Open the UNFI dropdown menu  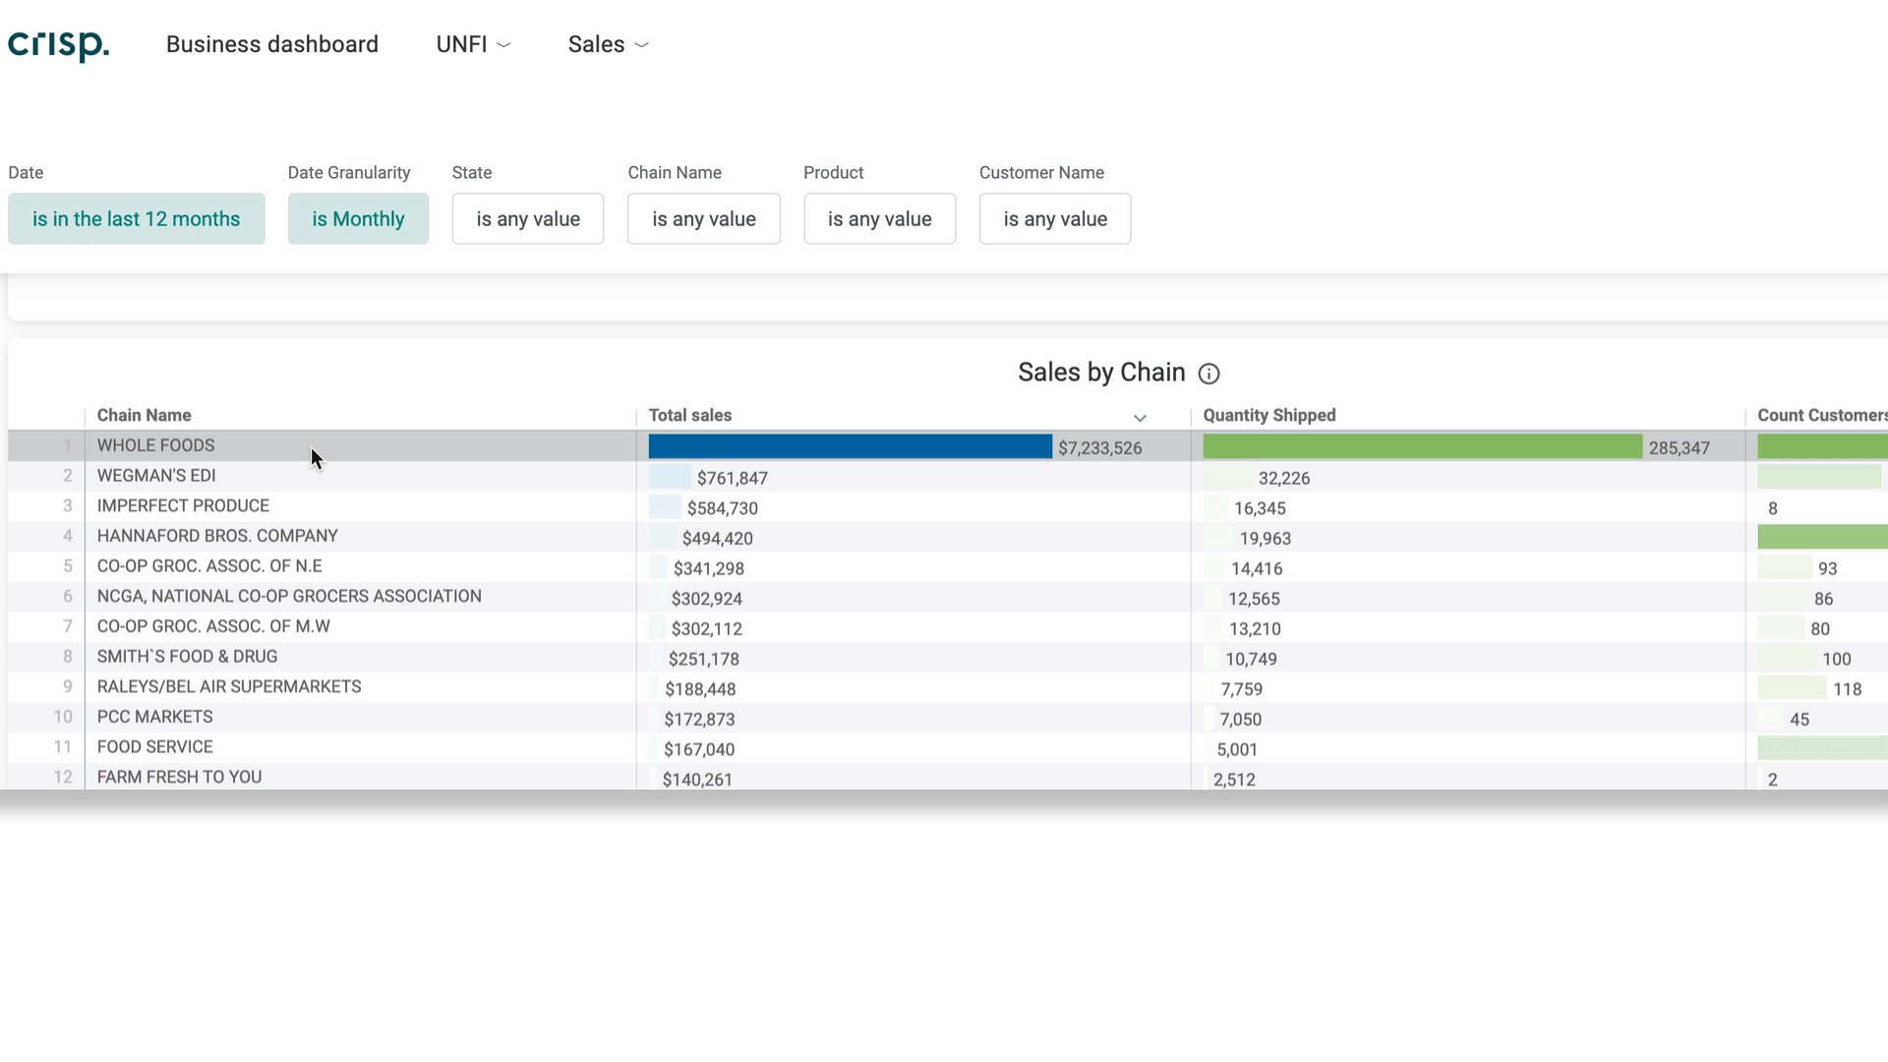pos(473,44)
